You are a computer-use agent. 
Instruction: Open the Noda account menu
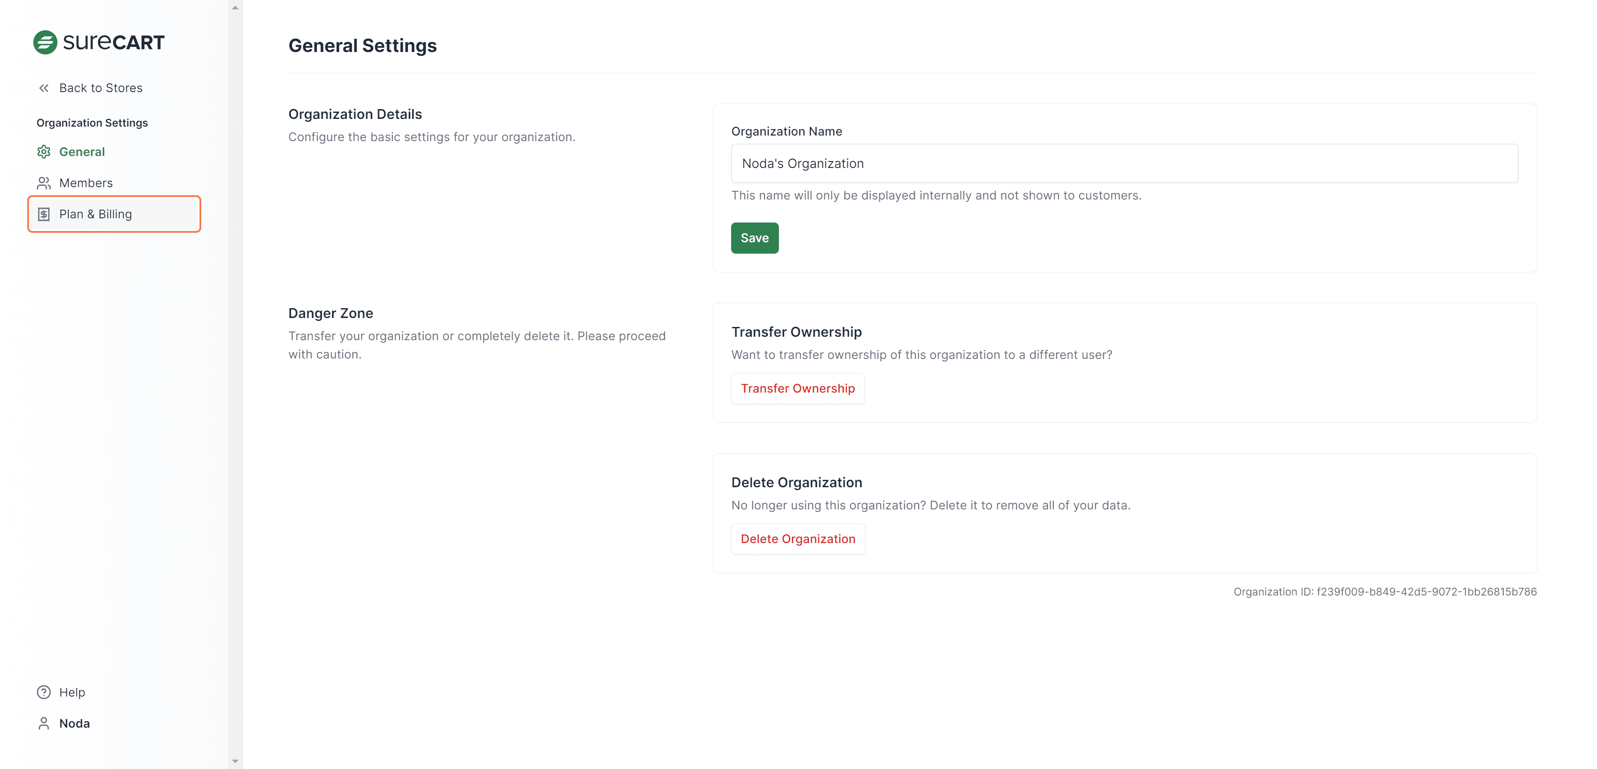[75, 723]
